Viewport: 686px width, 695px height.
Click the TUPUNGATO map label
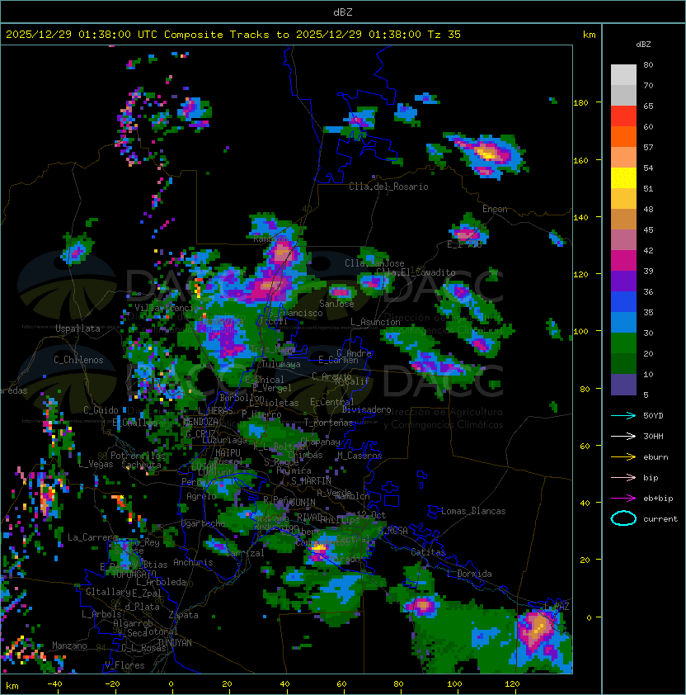[134, 574]
